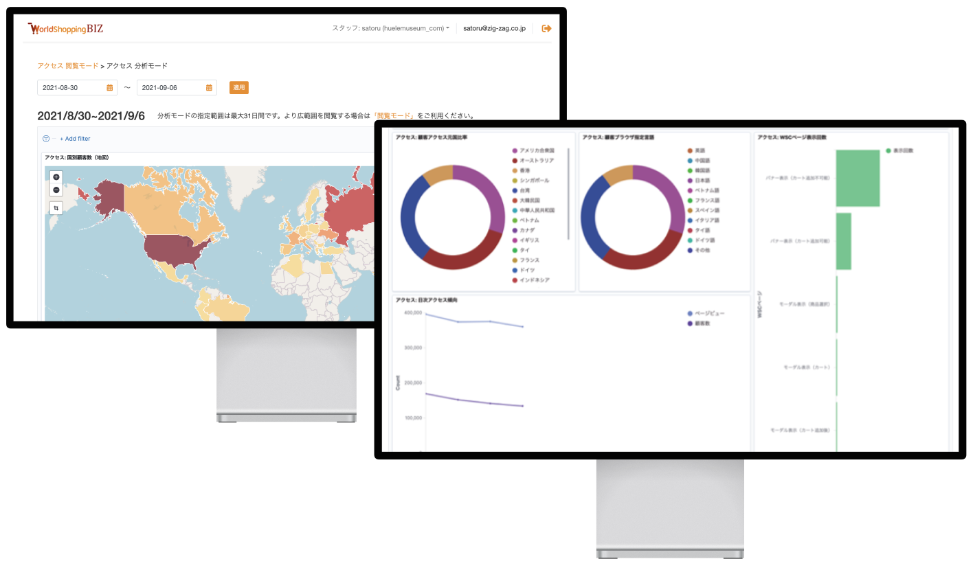Zoom out on the world map

pyautogui.click(x=56, y=190)
